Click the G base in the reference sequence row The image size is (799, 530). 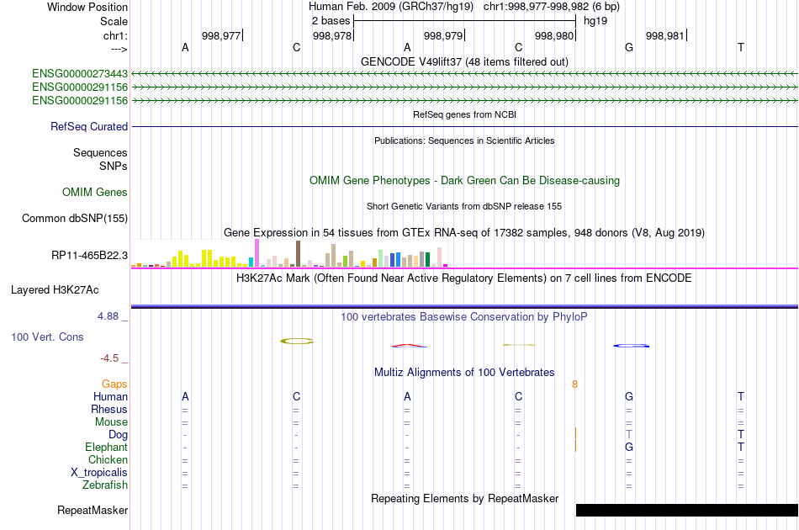tap(629, 47)
